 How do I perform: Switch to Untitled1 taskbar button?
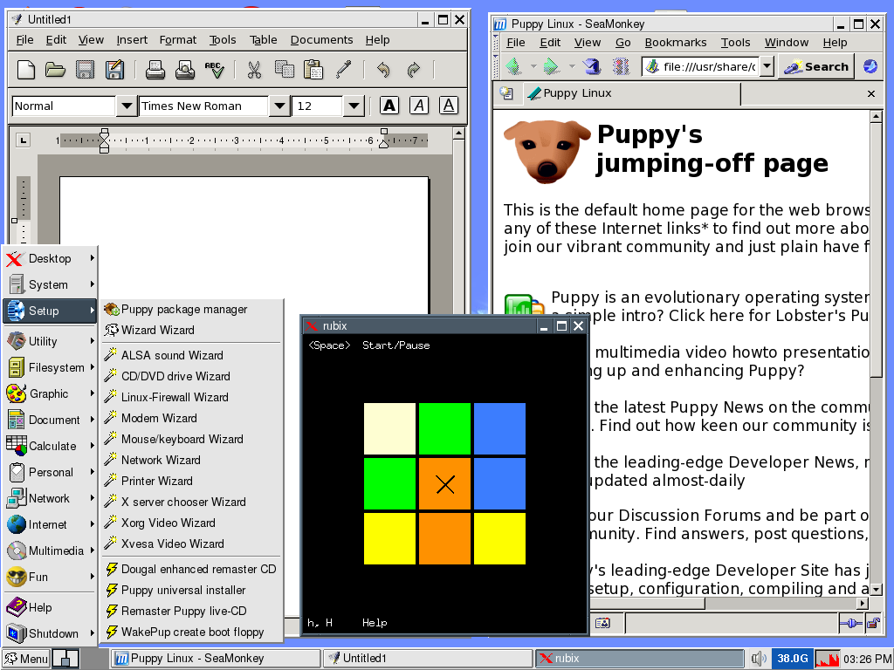tap(426, 659)
